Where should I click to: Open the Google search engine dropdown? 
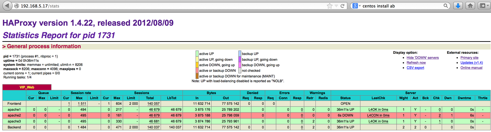tap(356, 6)
